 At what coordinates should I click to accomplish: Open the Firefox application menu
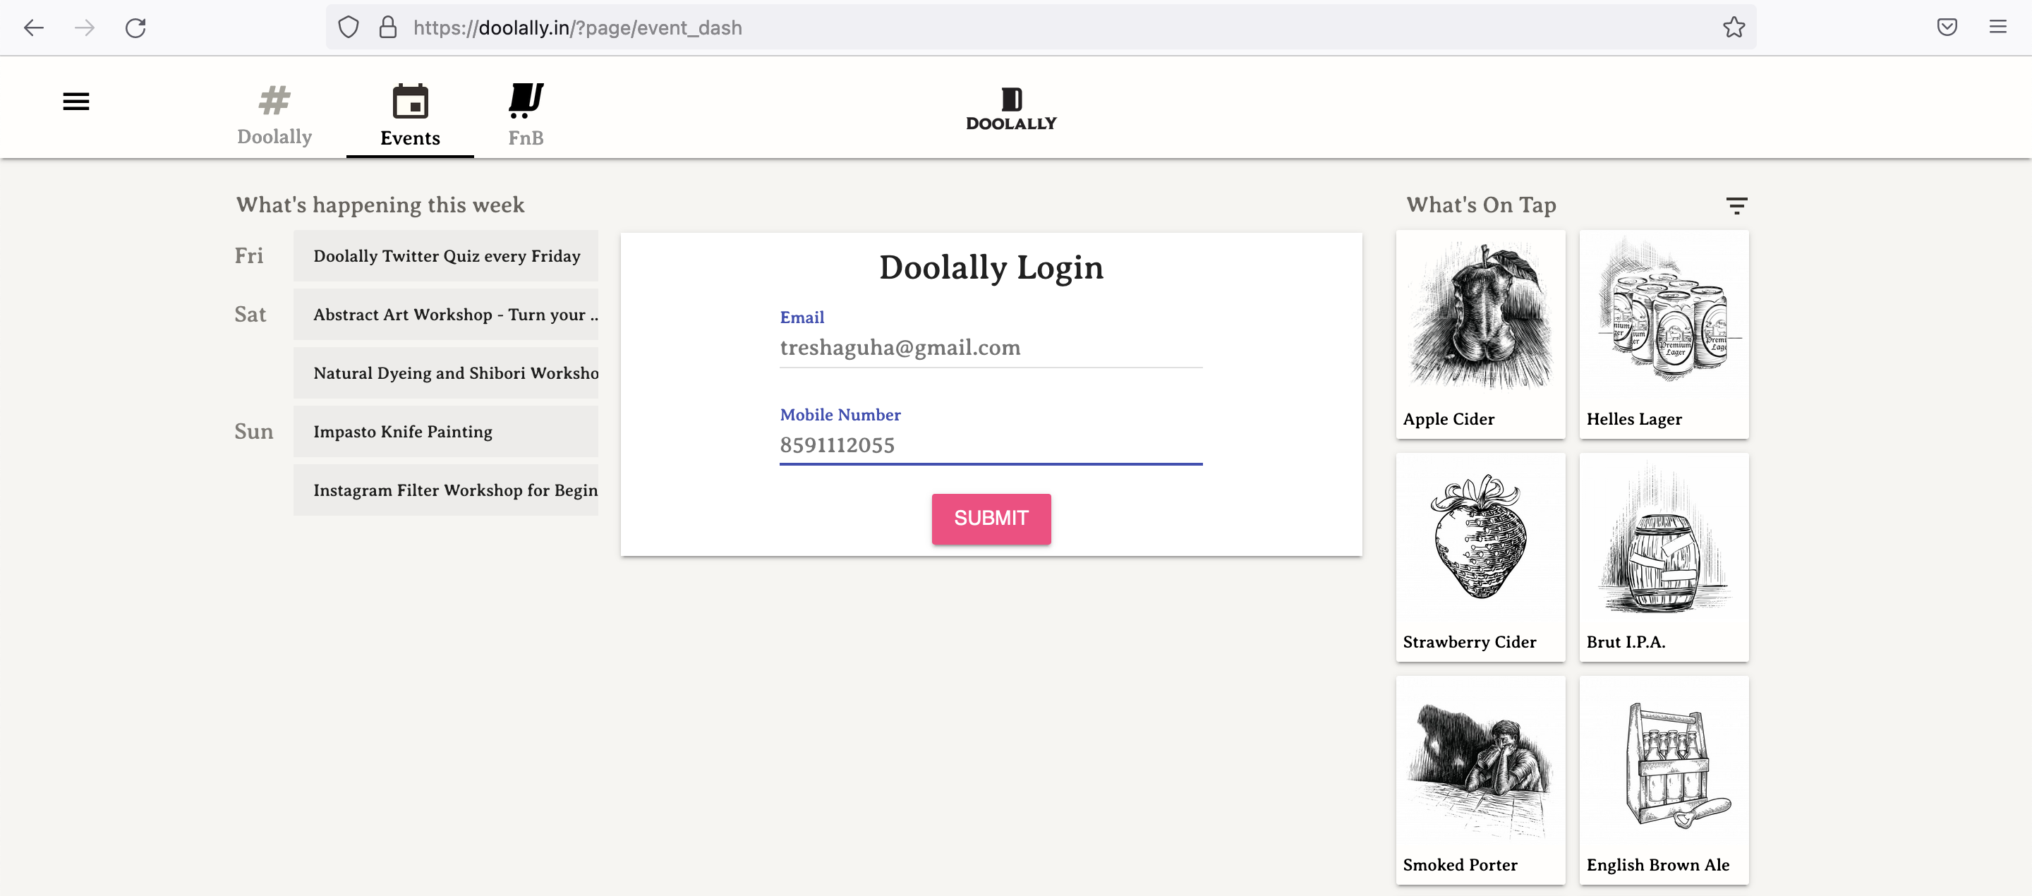click(x=1997, y=28)
